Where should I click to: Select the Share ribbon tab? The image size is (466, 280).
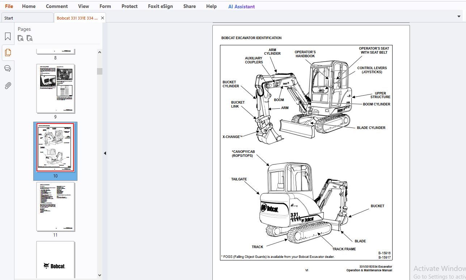pos(190,6)
